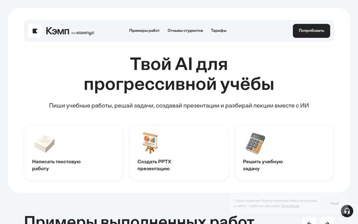Open Тарифы menu item
Image resolution: width=358 pixels, height=224 pixels.
218,30
